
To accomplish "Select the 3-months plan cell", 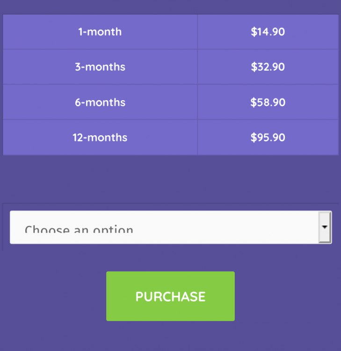I will tap(100, 67).
